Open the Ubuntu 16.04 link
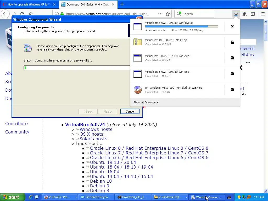Viewport: 268px width, 201px height. click(104, 172)
